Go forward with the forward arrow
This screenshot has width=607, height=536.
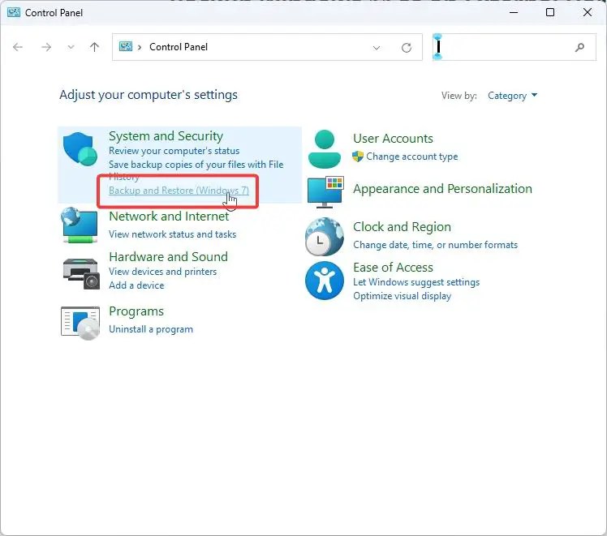click(46, 47)
